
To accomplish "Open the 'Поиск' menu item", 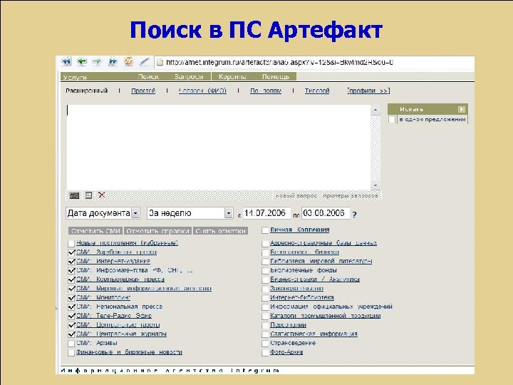I will (148, 76).
